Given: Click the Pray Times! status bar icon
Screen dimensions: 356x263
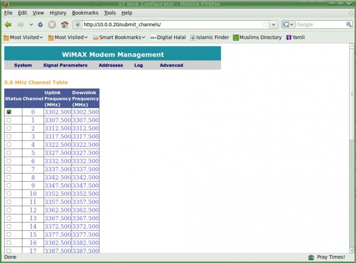Looking at the screenshot, I should click(x=311, y=257).
